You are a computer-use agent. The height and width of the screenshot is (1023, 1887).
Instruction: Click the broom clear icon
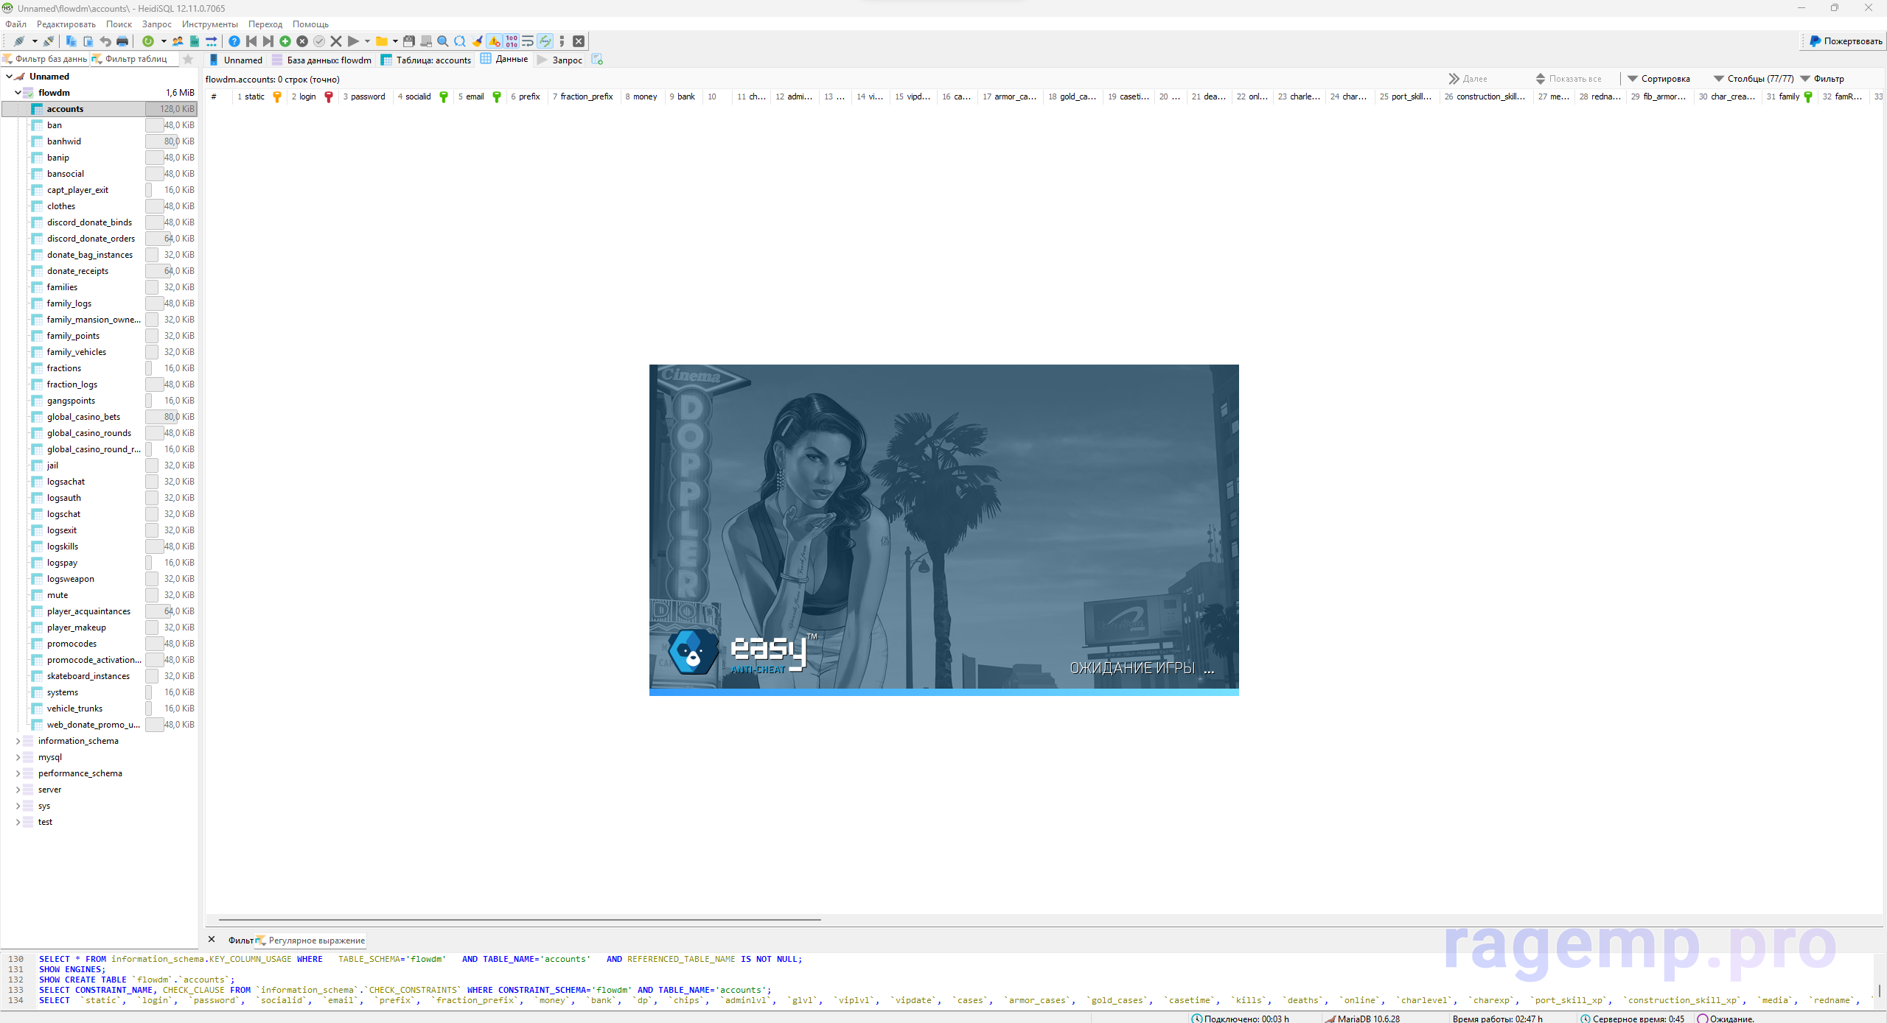coord(477,41)
